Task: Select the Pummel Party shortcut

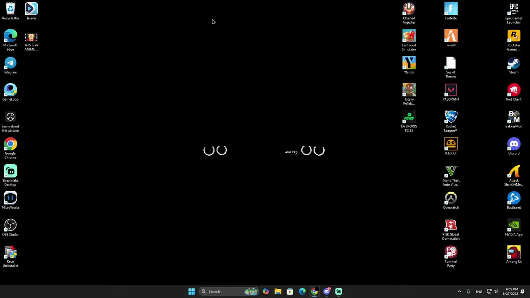Action: [x=451, y=257]
